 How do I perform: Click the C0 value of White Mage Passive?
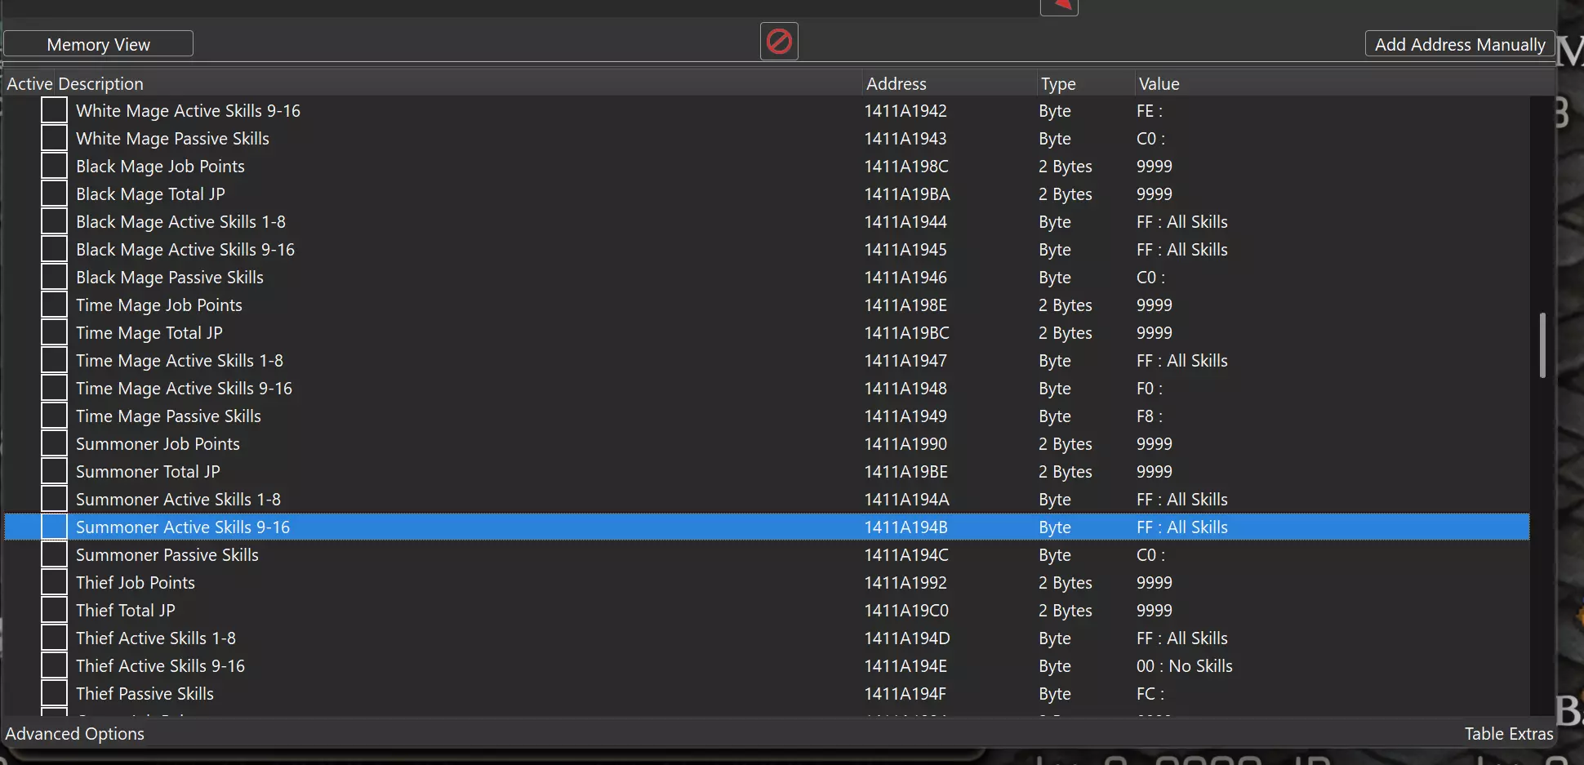point(1150,138)
